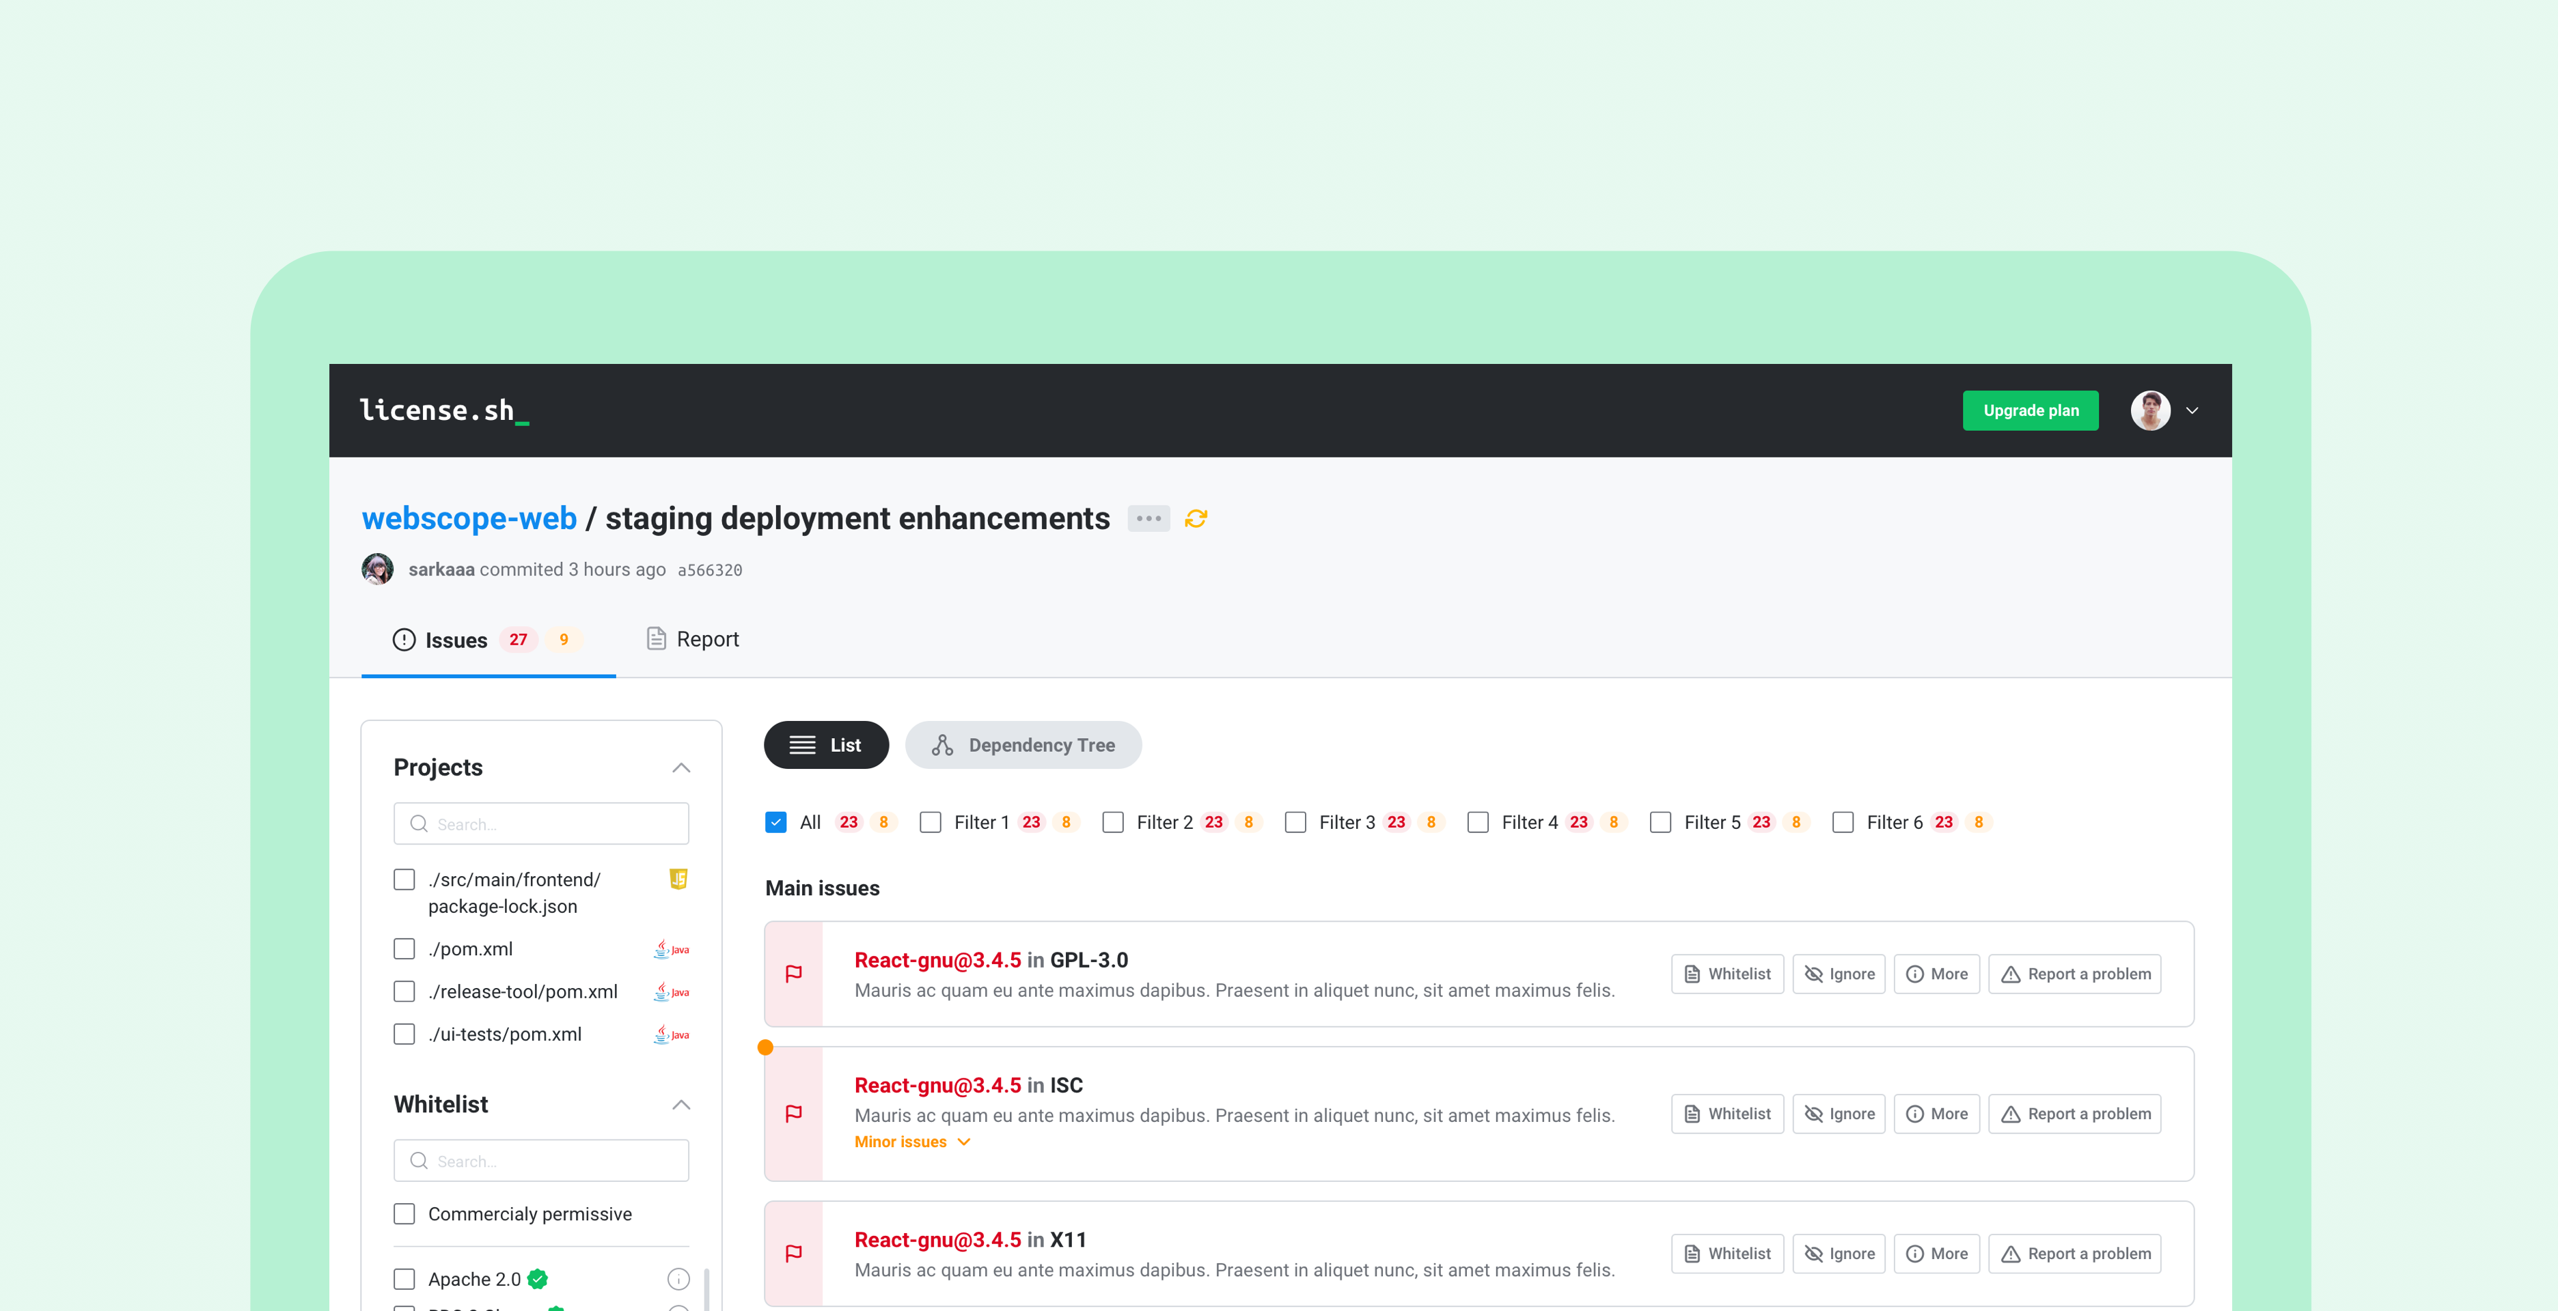Open React-gnu@3.4.5 in X11 title

pyautogui.click(x=970, y=1241)
